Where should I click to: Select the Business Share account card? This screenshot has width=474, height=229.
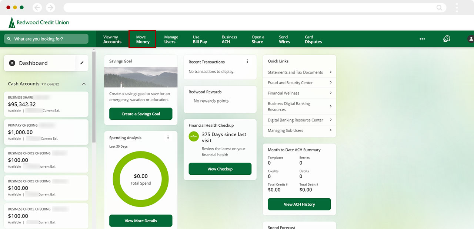point(46,105)
